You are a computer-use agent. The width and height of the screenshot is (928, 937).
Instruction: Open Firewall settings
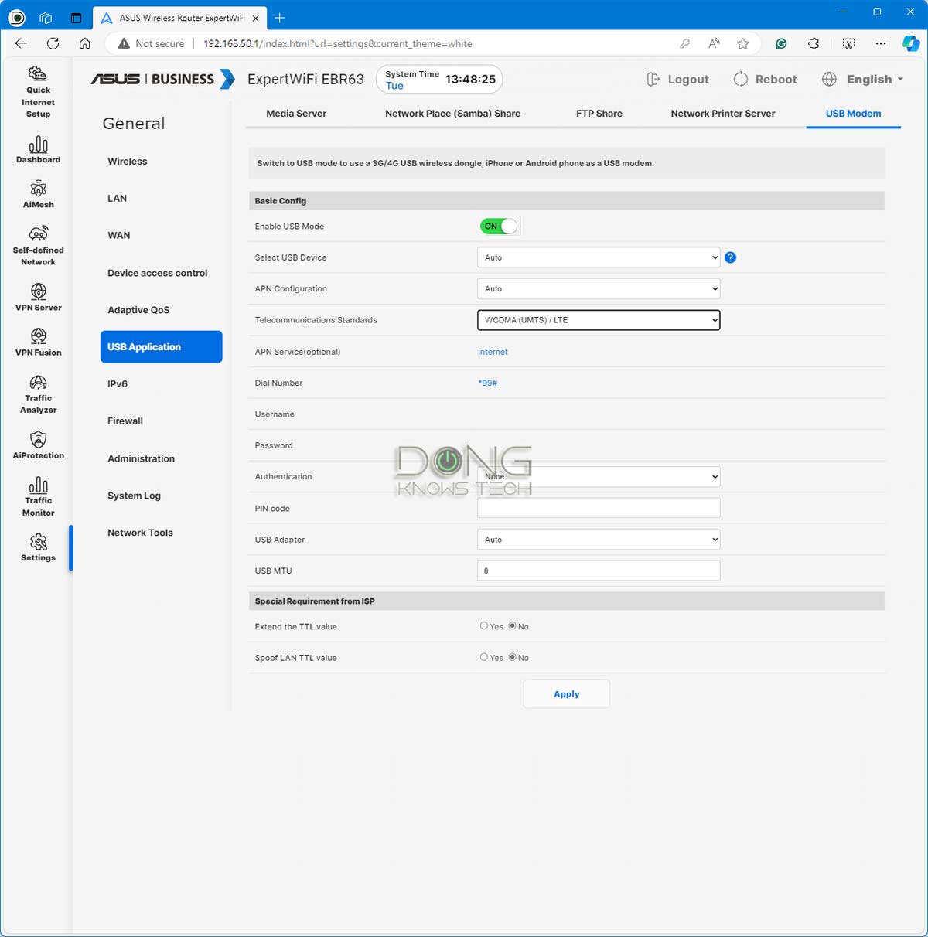tap(125, 421)
